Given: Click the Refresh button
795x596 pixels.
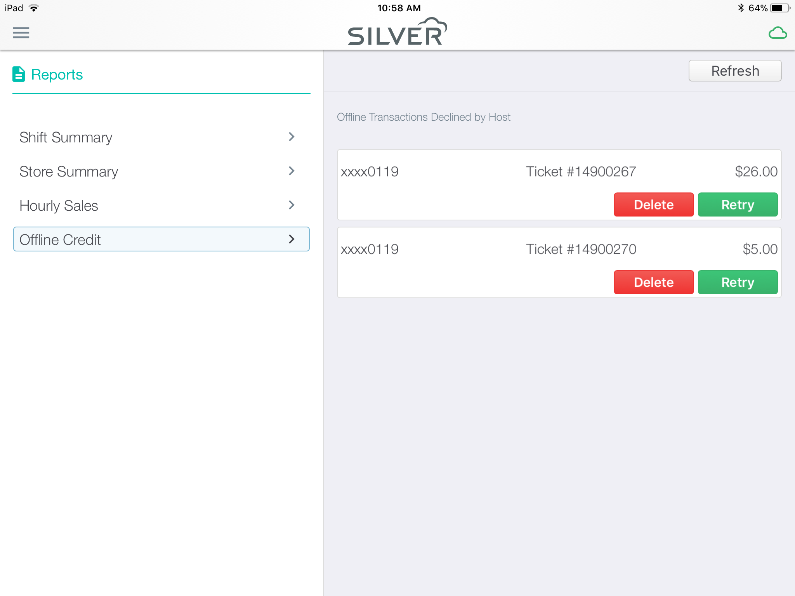Looking at the screenshot, I should pos(735,71).
